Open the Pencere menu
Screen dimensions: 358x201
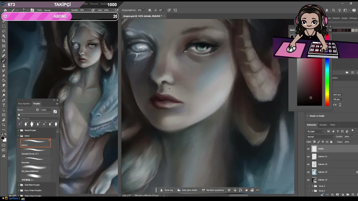[x=94, y=4]
